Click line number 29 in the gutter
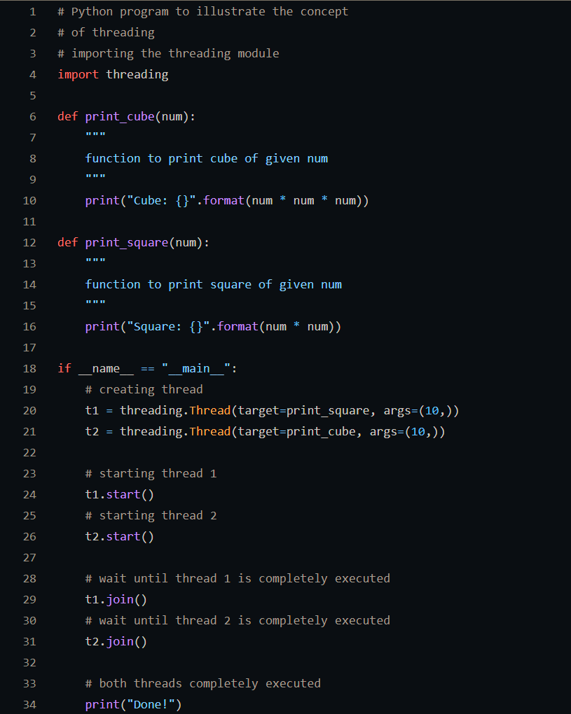Image resolution: width=571 pixels, height=714 pixels. coord(29,599)
